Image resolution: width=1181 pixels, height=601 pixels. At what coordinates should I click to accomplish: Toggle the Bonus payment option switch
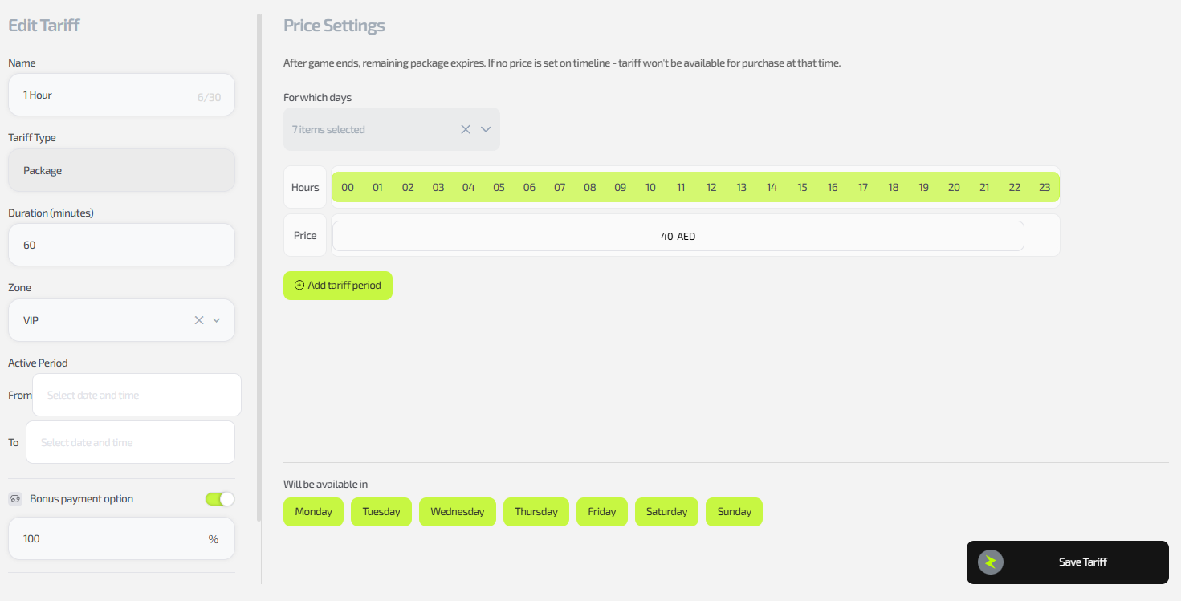click(x=220, y=499)
